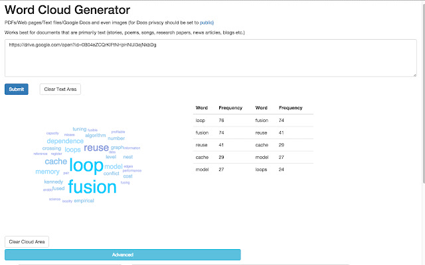Click the text area resize handle
Screen dimensions: 425x265
(414, 75)
